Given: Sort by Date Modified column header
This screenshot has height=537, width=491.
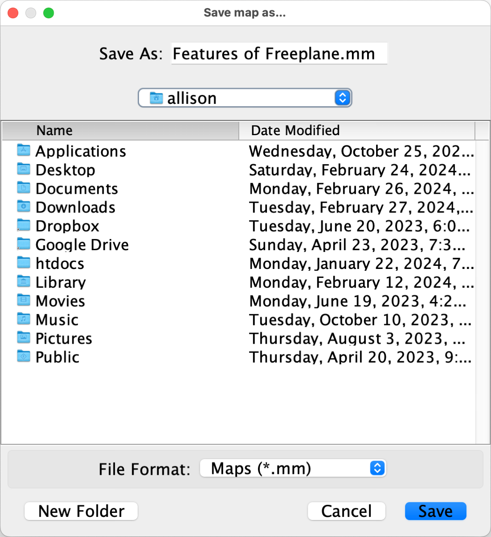Looking at the screenshot, I should click(356, 131).
